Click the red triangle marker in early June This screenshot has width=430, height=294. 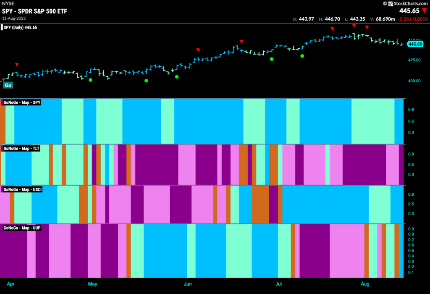pos(198,50)
